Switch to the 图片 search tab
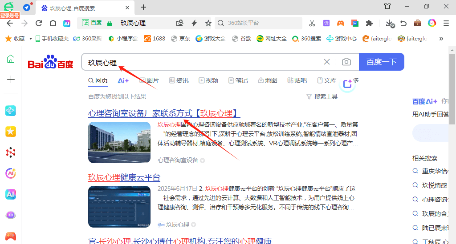Image resolution: width=456 pixels, height=244 pixels. click(x=149, y=80)
